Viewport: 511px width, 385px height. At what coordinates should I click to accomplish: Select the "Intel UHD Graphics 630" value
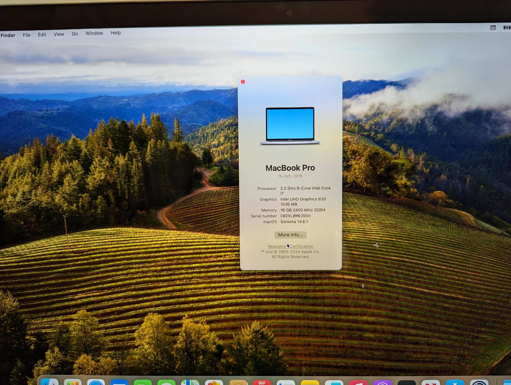[303, 199]
